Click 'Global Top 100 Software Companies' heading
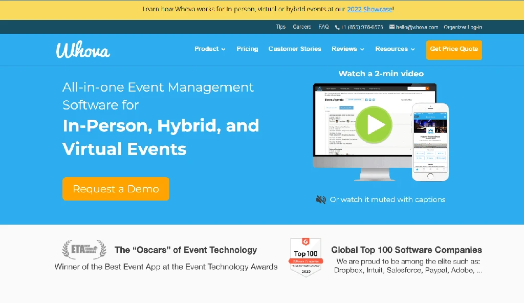Screen dimensions: 524x307 click(406, 250)
